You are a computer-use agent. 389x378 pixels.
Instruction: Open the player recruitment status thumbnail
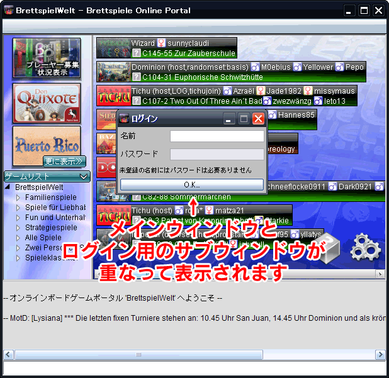[x=47, y=58]
